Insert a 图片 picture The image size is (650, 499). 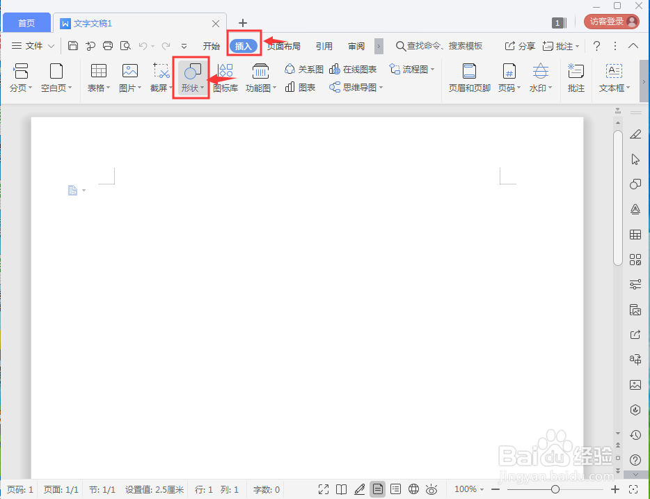pos(130,77)
